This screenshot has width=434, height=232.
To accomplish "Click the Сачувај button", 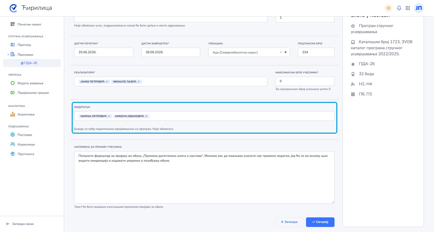I will tap(320, 222).
